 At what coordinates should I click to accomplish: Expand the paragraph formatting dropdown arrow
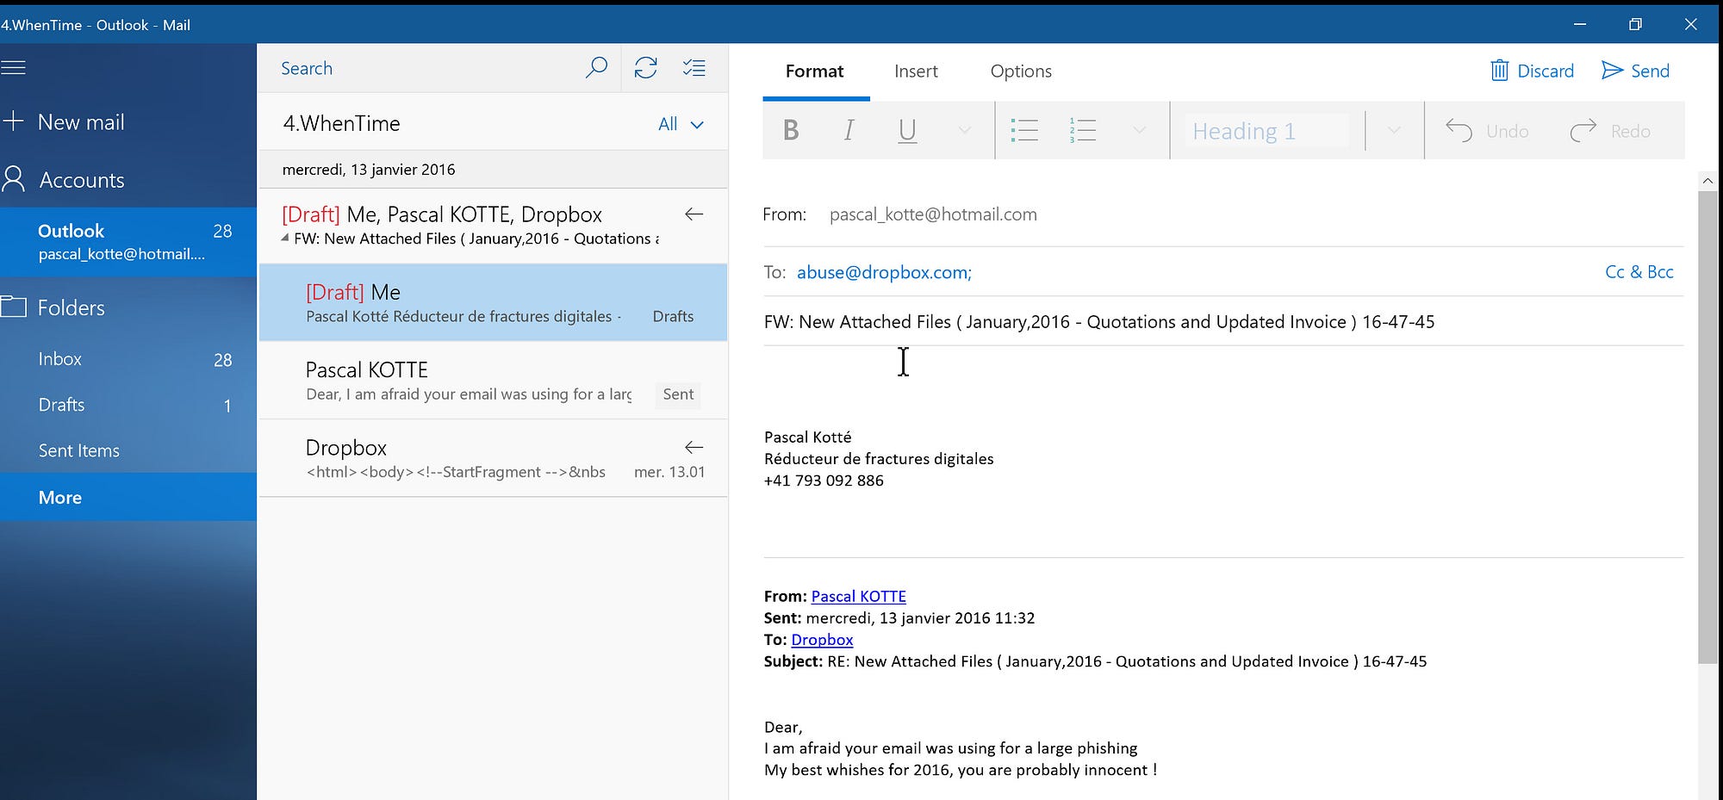click(x=1139, y=131)
